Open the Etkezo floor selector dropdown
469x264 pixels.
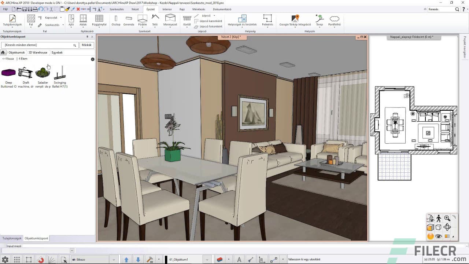[x=113, y=259]
